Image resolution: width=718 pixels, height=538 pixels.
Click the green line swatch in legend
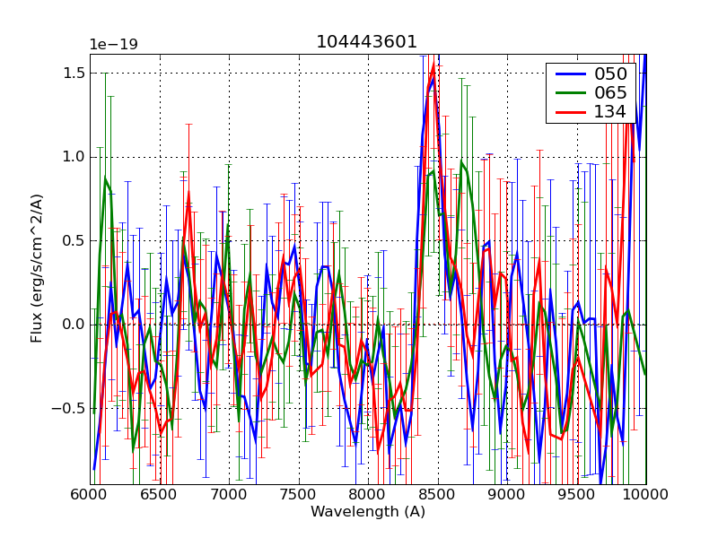(568, 92)
